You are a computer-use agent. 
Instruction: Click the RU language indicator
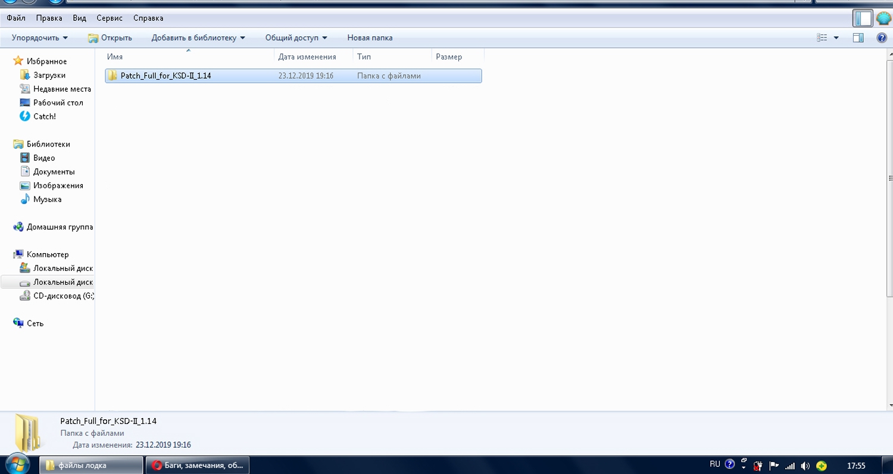coord(715,464)
